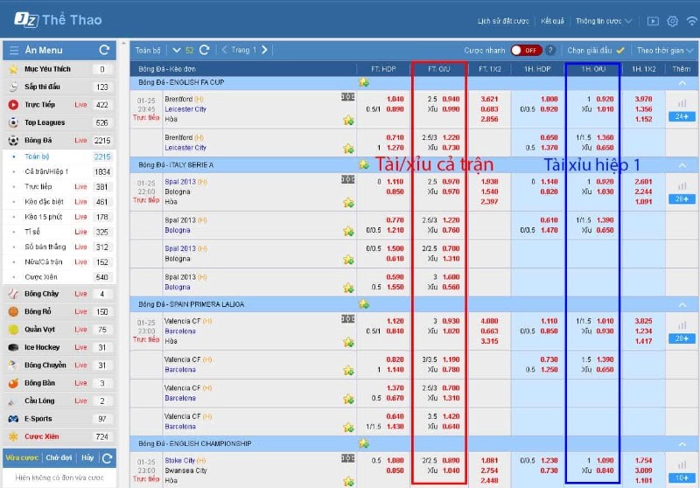
Task: Switch to the Chờ đợi bet tab
Action: [x=59, y=457]
